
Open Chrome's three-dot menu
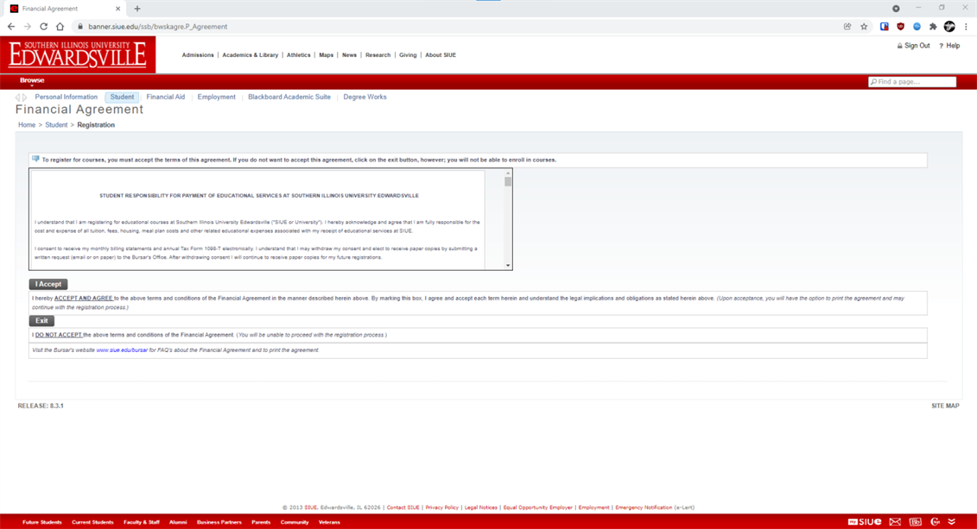coord(966,27)
